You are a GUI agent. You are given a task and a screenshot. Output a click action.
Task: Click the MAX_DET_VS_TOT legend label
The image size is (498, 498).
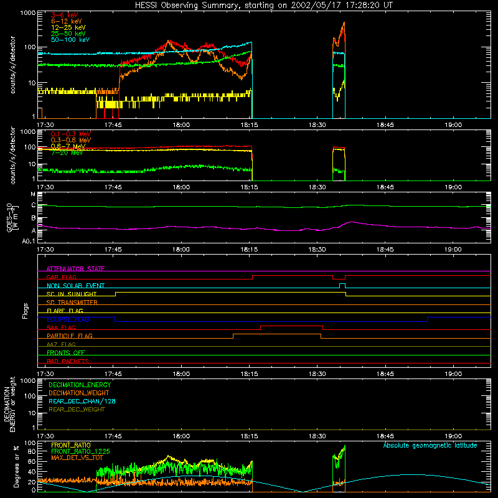77,458
